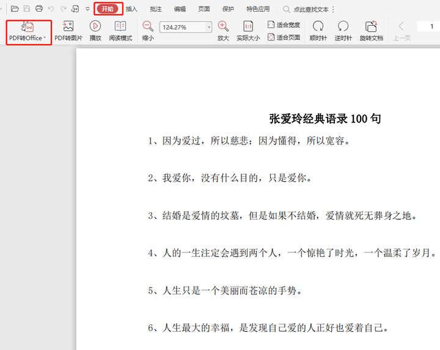The image size is (440, 350).
Task: Open the 编辑 tab
Action: point(180,9)
